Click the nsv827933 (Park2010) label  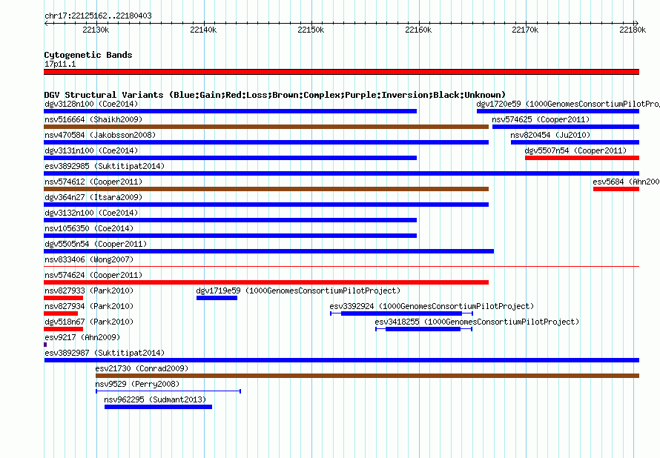coord(89,291)
